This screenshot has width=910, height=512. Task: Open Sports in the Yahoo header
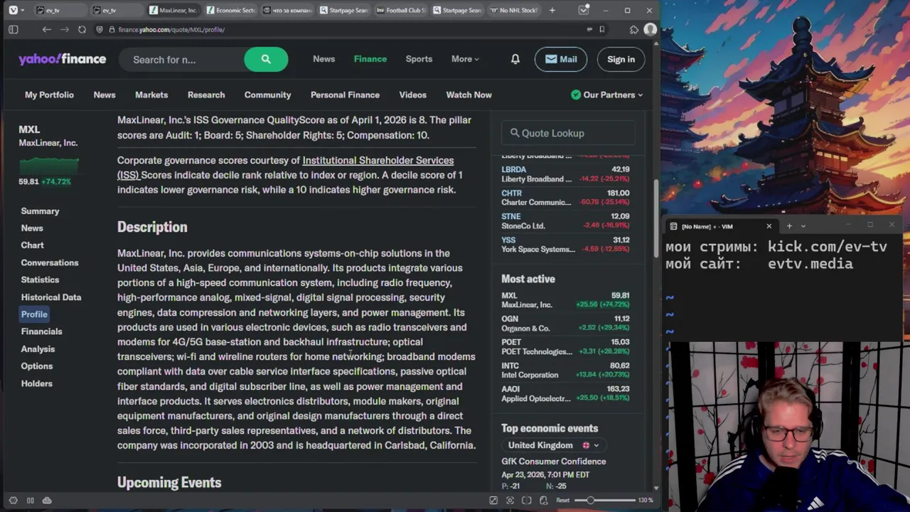(x=419, y=59)
